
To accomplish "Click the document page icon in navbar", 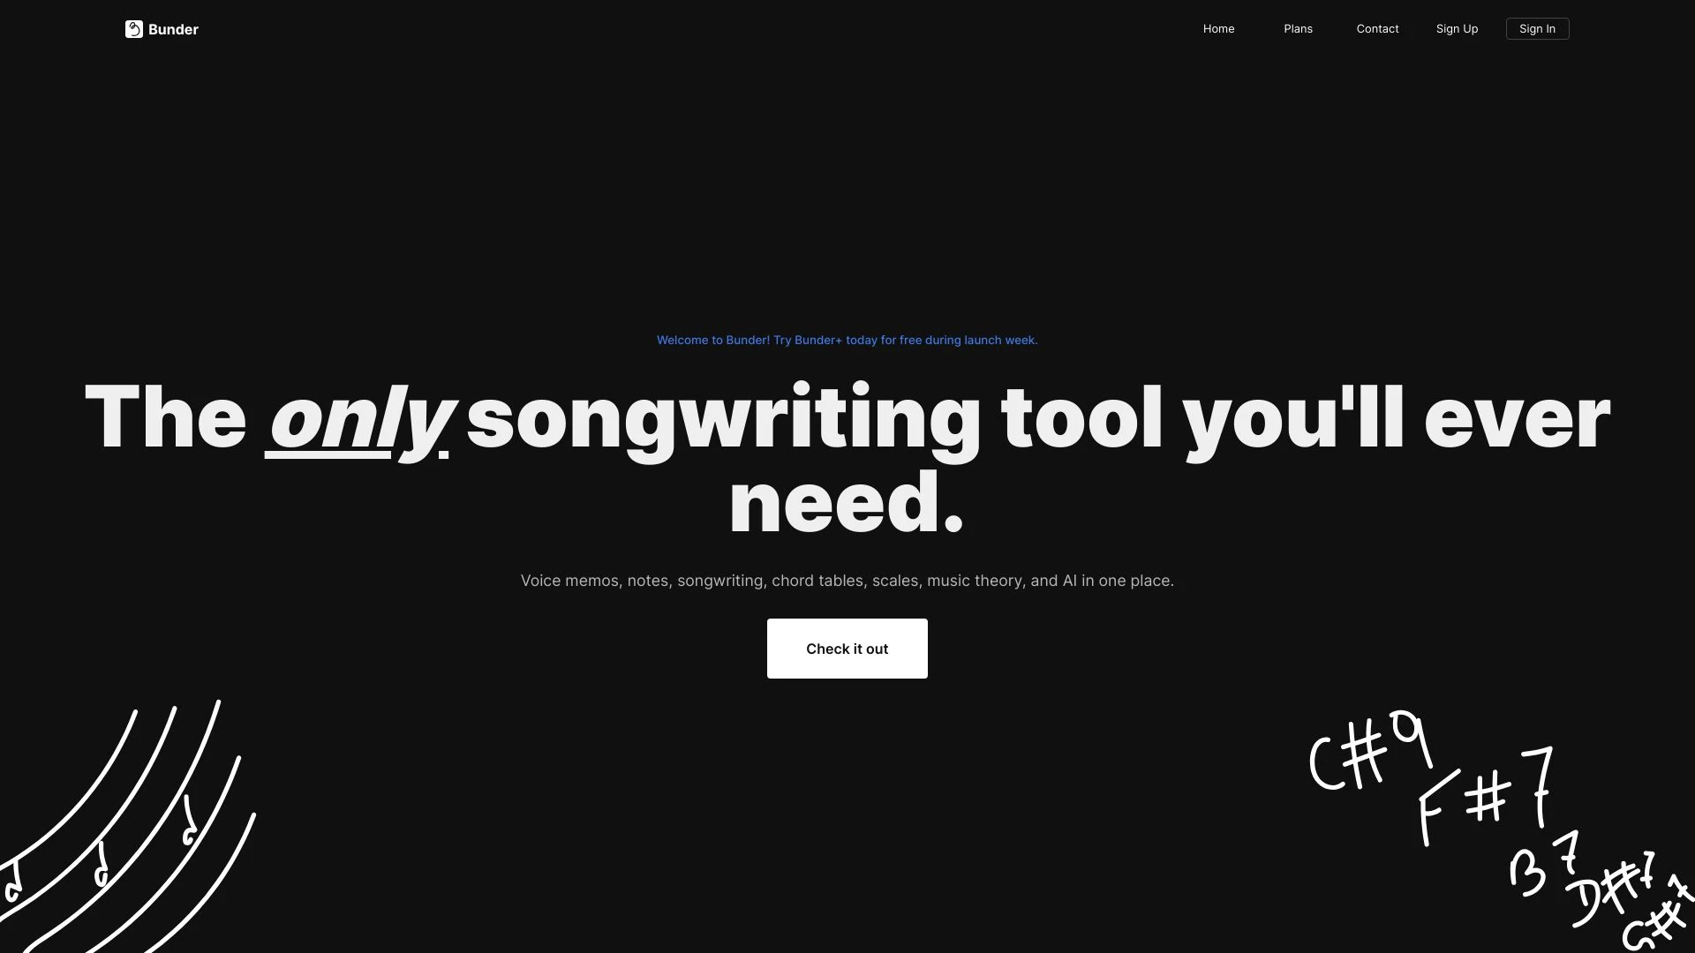I will pos(134,29).
